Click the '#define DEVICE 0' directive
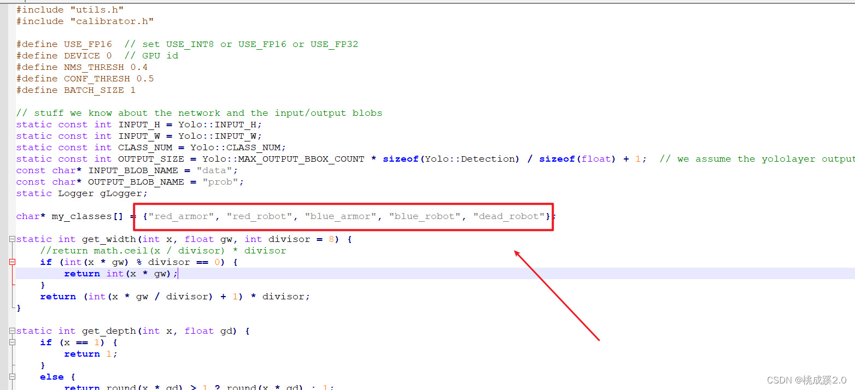The width and height of the screenshot is (855, 390). [x=64, y=56]
